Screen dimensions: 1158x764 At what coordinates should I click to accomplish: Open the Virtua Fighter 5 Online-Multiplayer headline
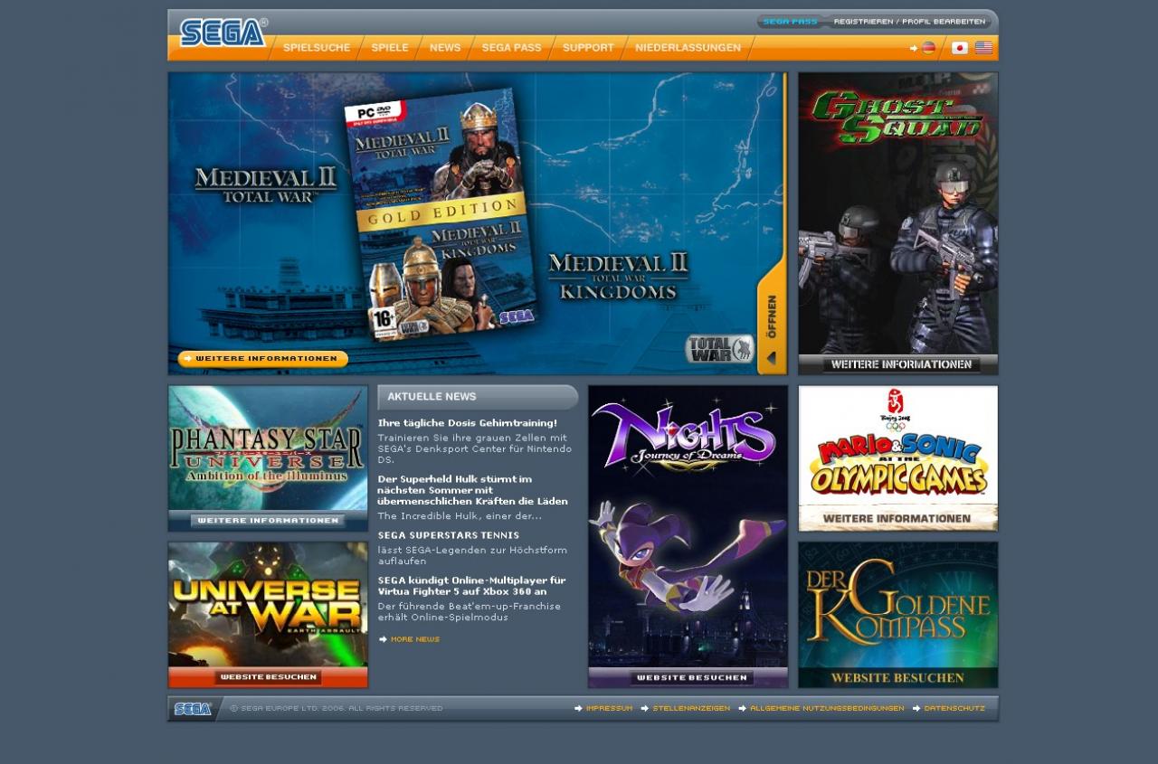[472, 586]
